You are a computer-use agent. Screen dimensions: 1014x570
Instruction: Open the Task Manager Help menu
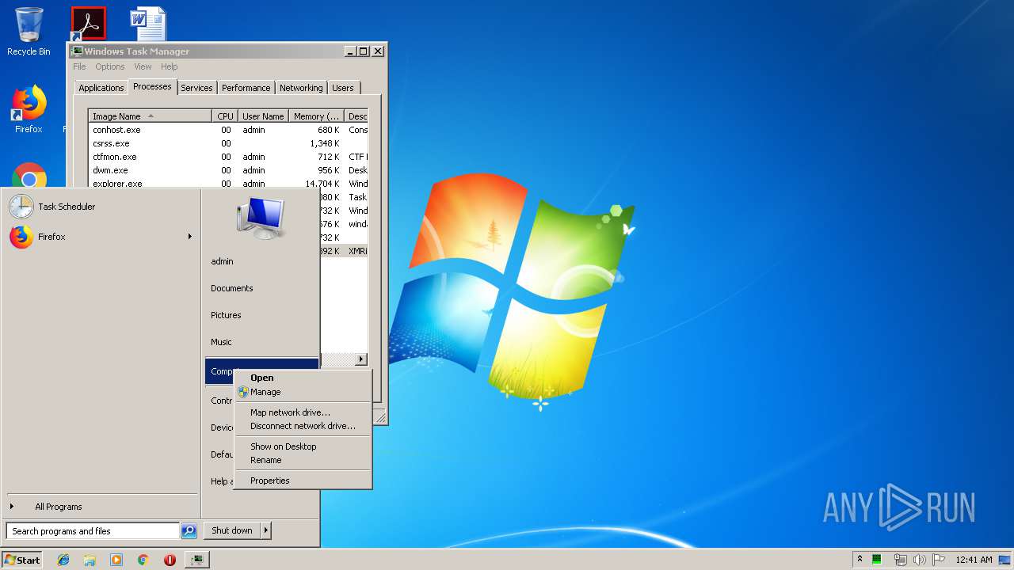(170, 66)
